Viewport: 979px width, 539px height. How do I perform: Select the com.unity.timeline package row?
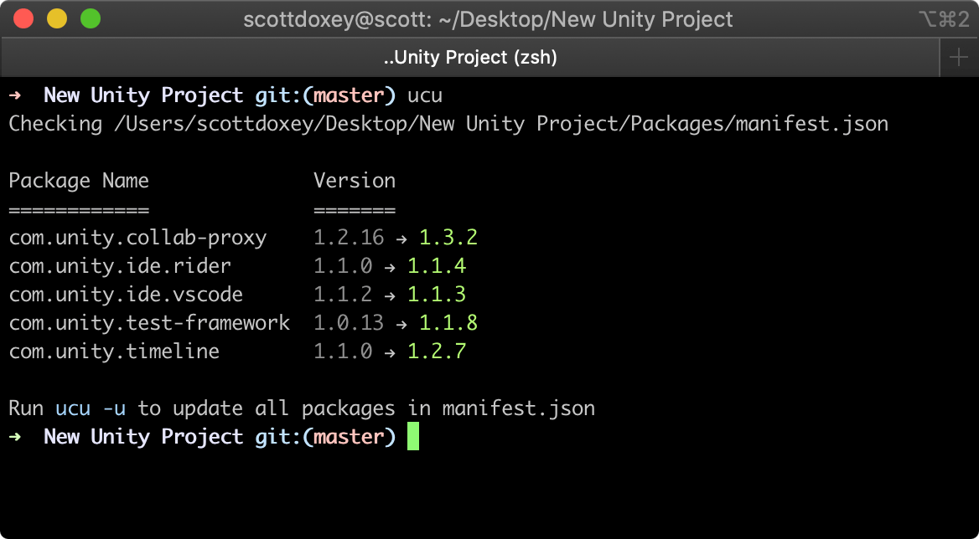tap(113, 351)
